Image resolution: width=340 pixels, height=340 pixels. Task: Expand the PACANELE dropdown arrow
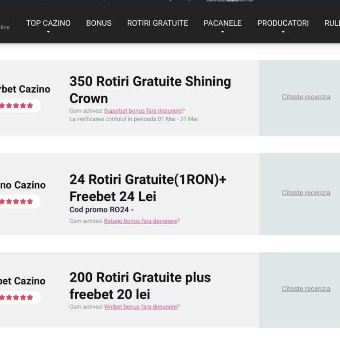click(223, 32)
